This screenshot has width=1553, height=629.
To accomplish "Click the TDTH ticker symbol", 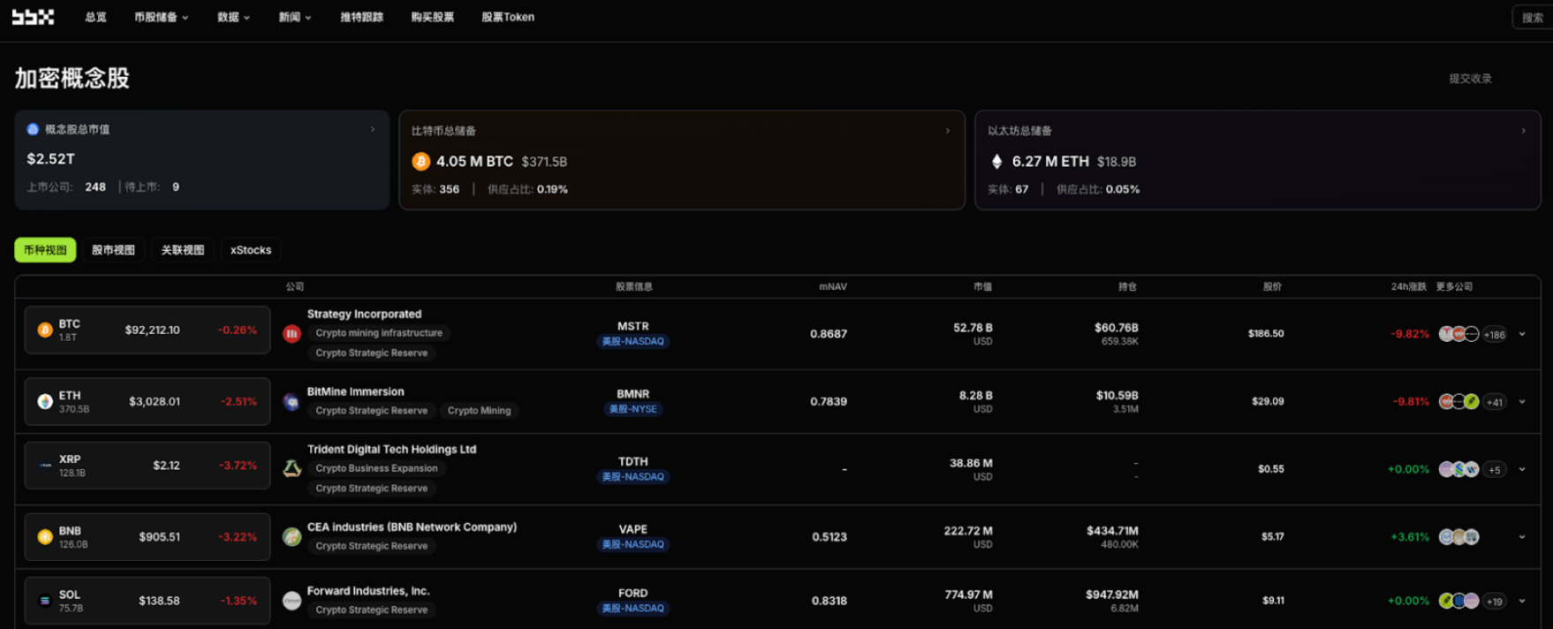I will pyautogui.click(x=633, y=462).
